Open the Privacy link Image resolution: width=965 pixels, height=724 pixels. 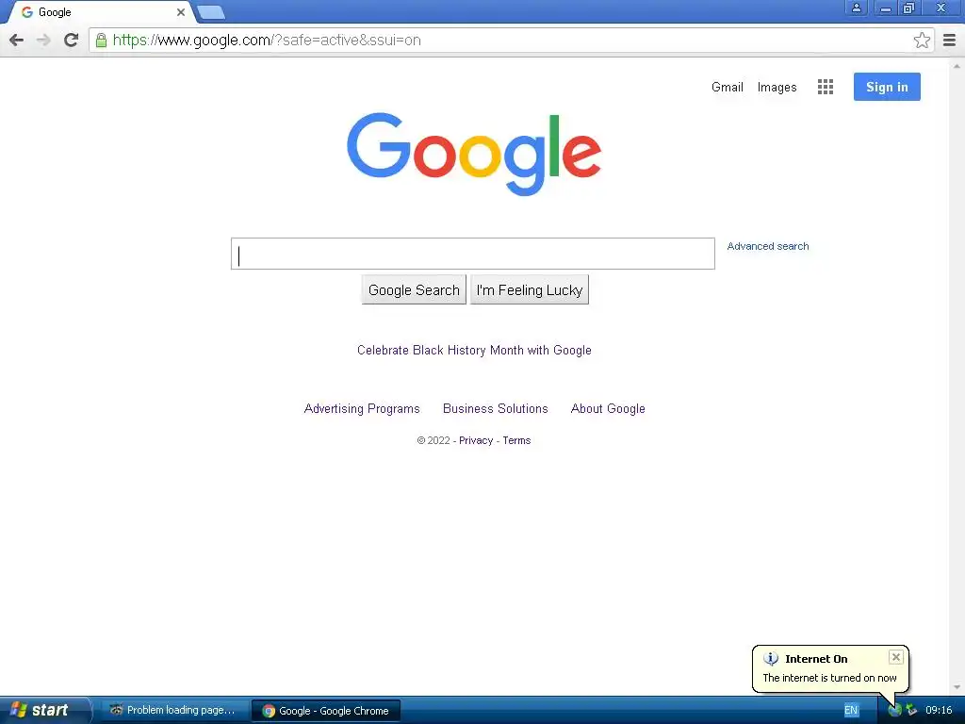pos(476,441)
